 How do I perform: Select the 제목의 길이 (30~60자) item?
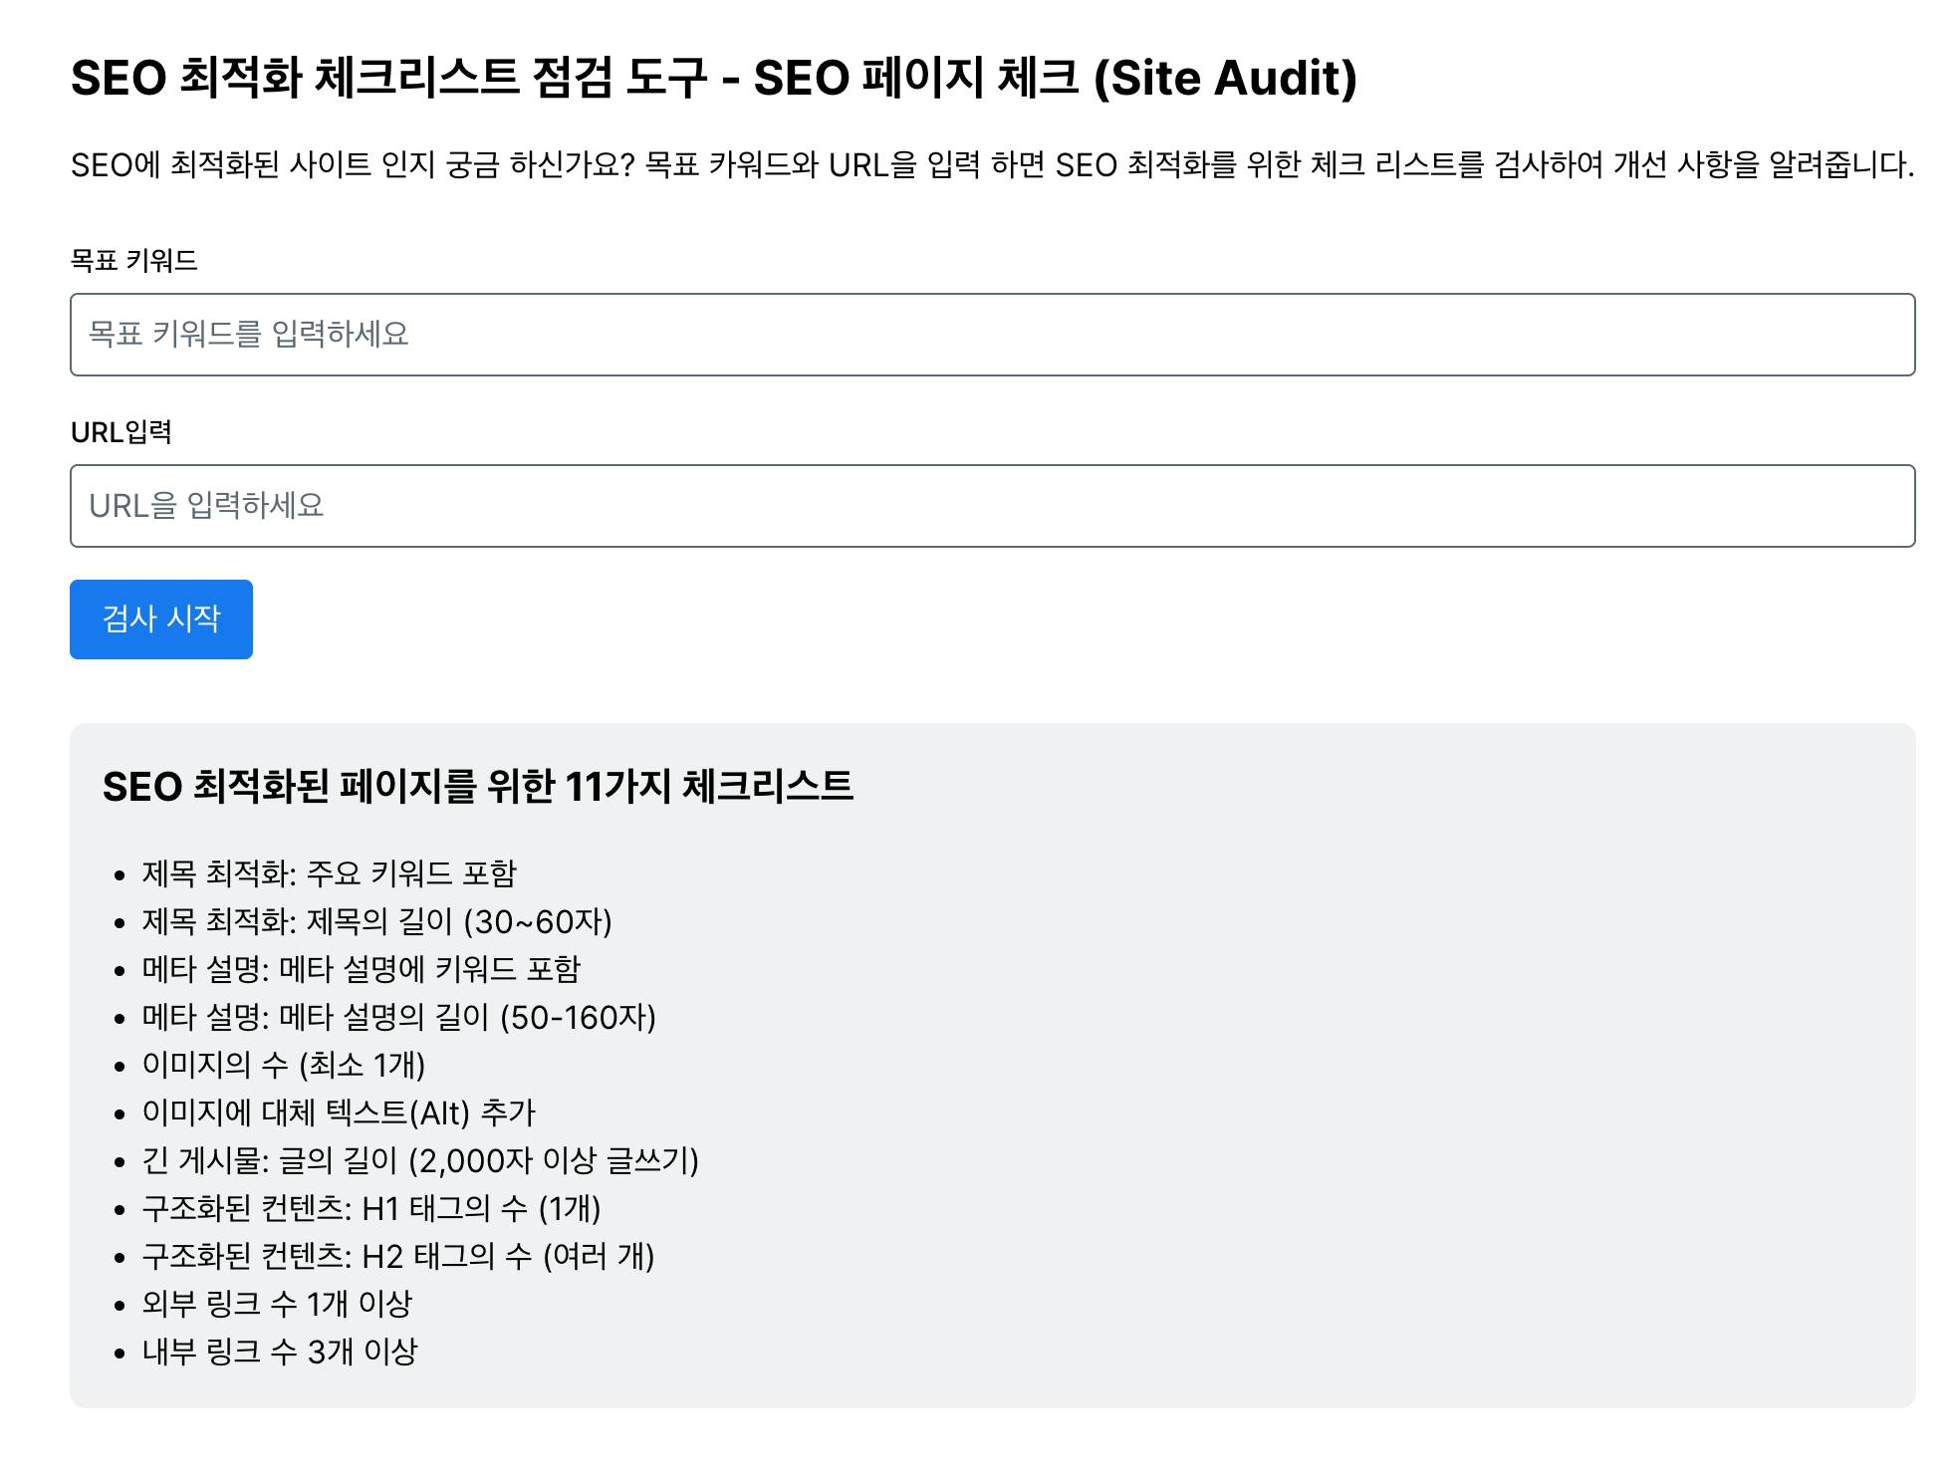click(376, 921)
